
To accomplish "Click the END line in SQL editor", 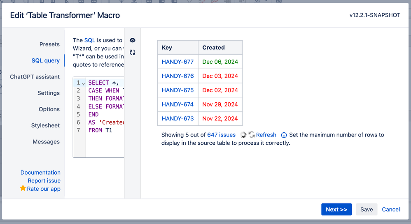I will click(x=93, y=114).
